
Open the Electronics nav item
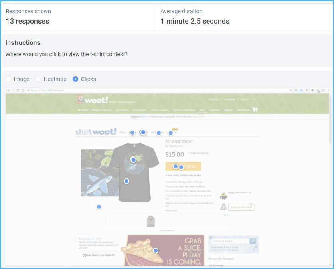tap(122, 110)
